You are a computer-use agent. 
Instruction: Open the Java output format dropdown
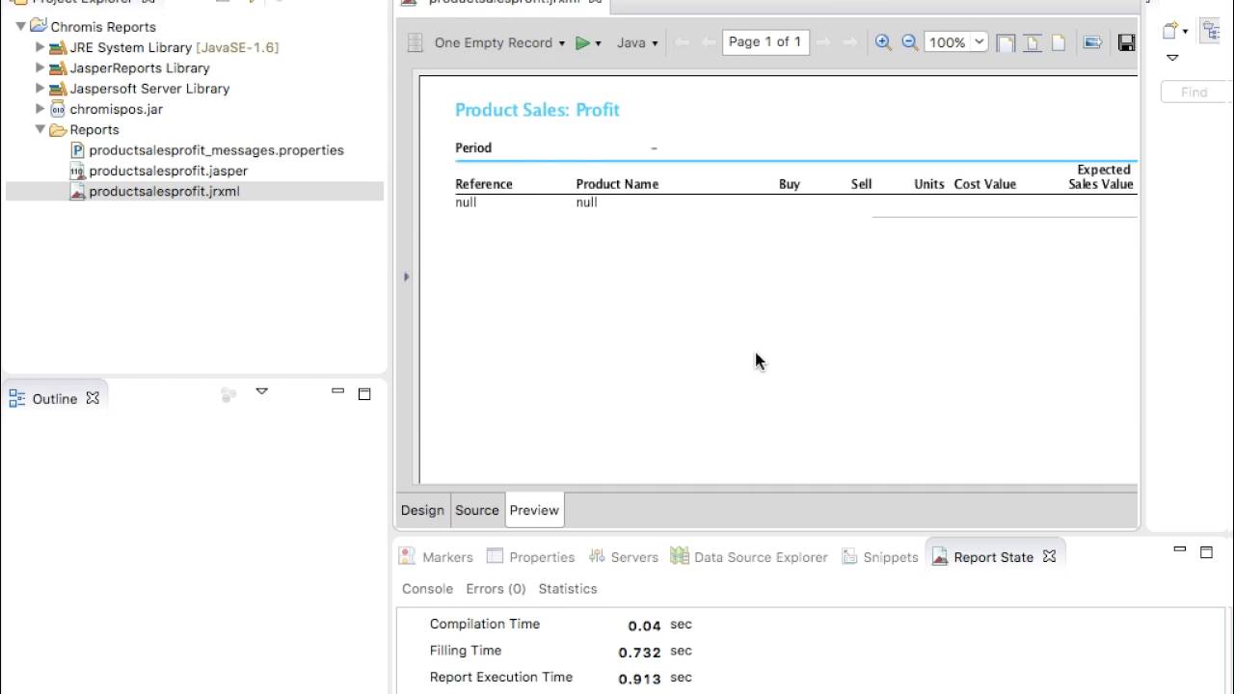(637, 42)
